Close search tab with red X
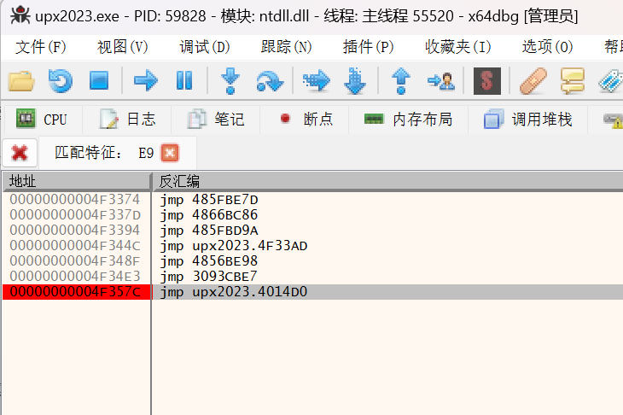Viewport: 623px width, 415px height. (x=20, y=153)
